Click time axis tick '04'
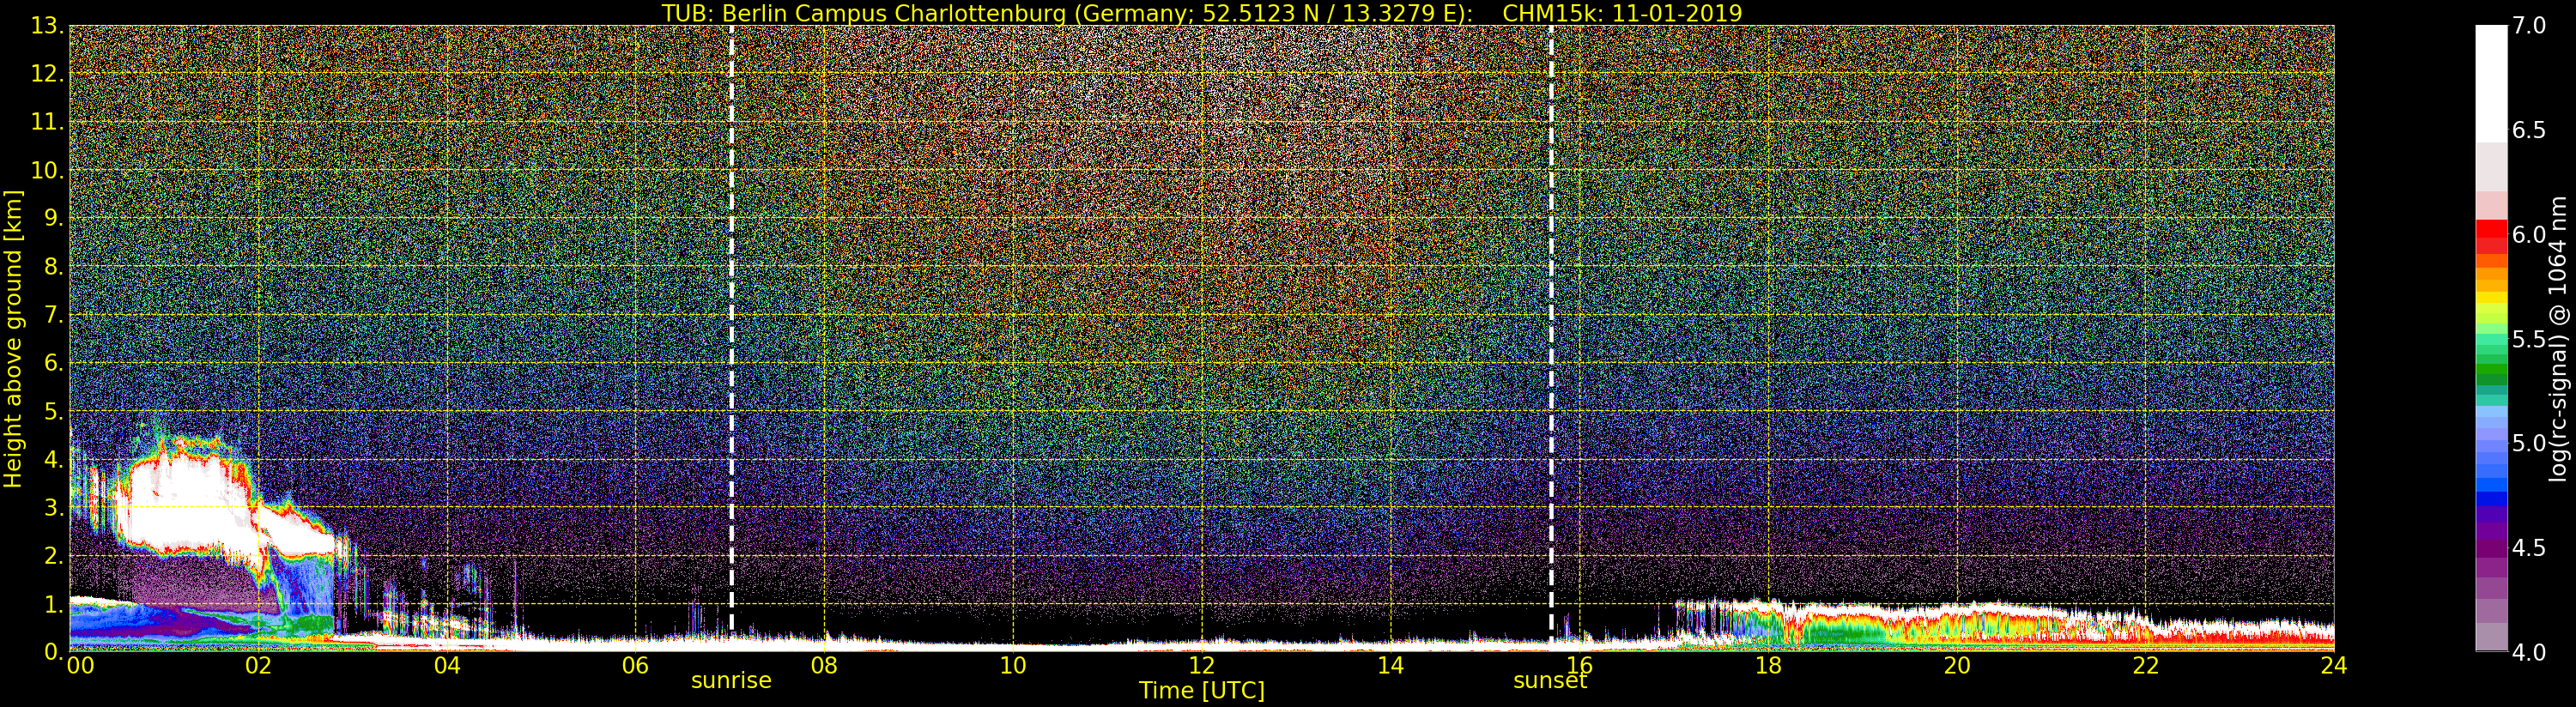 coord(447,665)
